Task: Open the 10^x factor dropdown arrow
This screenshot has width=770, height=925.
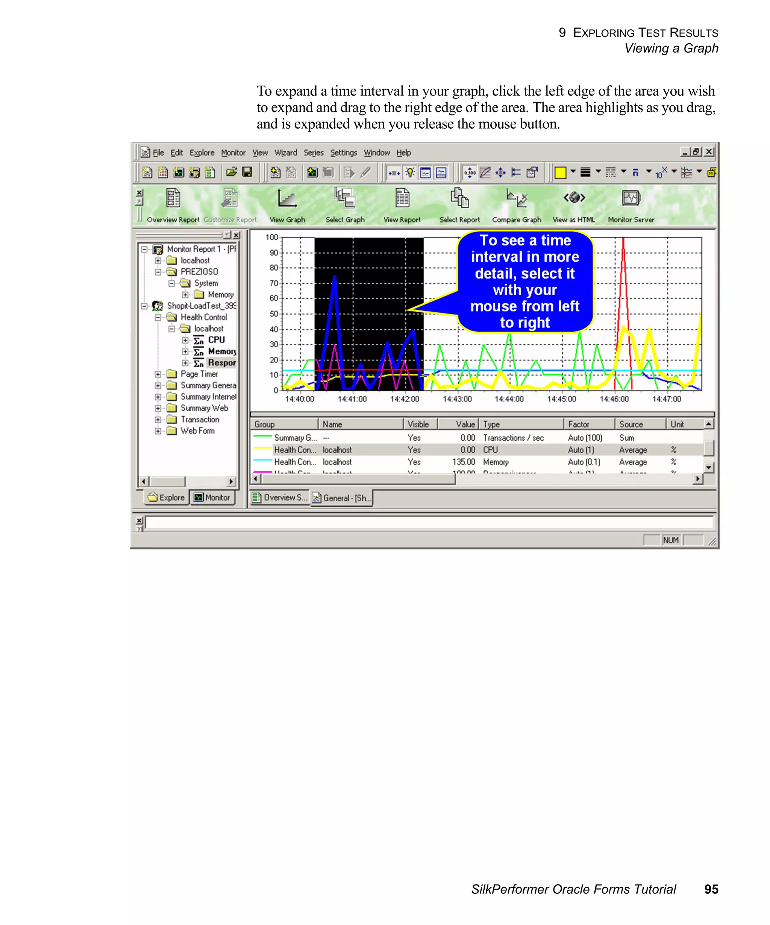Action: click(x=674, y=172)
